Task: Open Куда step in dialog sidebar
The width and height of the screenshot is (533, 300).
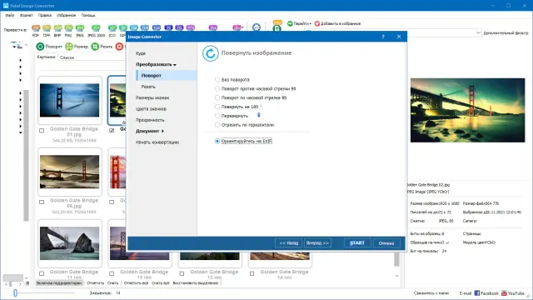Action: (141, 53)
